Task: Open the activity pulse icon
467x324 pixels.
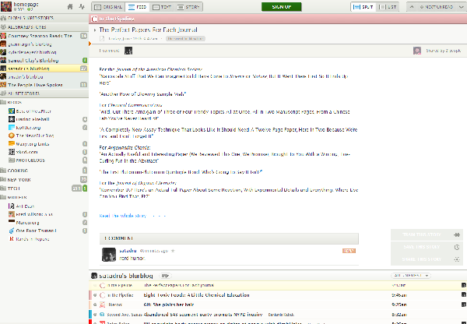Action: (82, 6)
